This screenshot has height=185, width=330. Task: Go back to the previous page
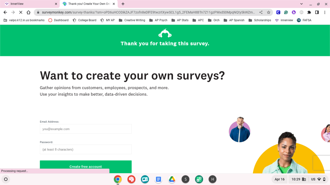click(x=5, y=12)
